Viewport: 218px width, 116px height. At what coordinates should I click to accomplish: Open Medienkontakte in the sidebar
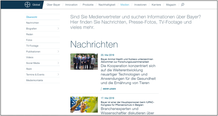[x=42, y=80]
